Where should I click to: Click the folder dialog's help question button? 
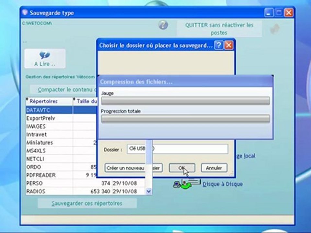[x=219, y=45]
